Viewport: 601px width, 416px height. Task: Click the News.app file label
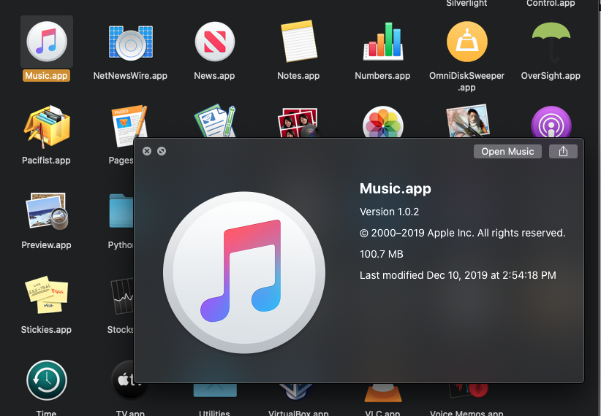coord(214,76)
